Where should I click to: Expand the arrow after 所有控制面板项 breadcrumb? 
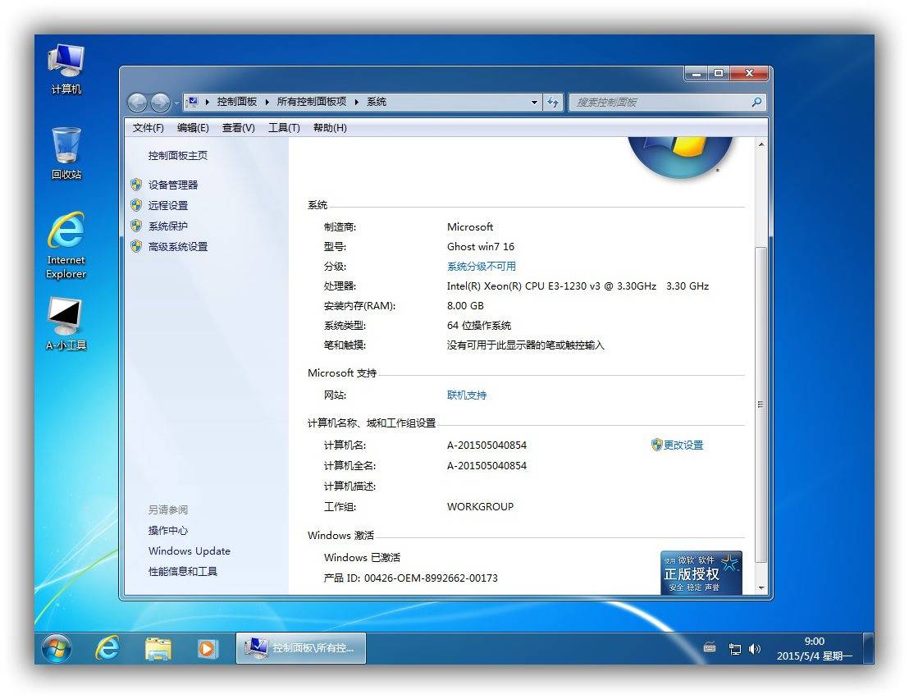(357, 102)
